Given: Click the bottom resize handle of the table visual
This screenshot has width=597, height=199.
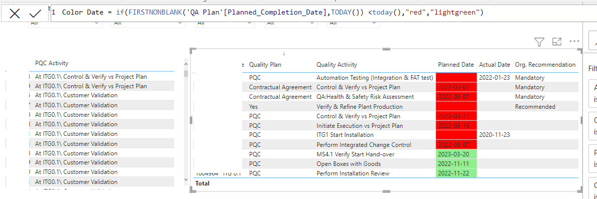Looking at the screenshot, I should tap(386, 191).
